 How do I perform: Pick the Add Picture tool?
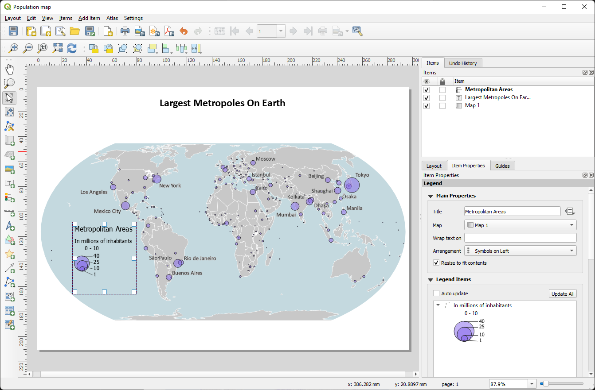click(x=9, y=169)
